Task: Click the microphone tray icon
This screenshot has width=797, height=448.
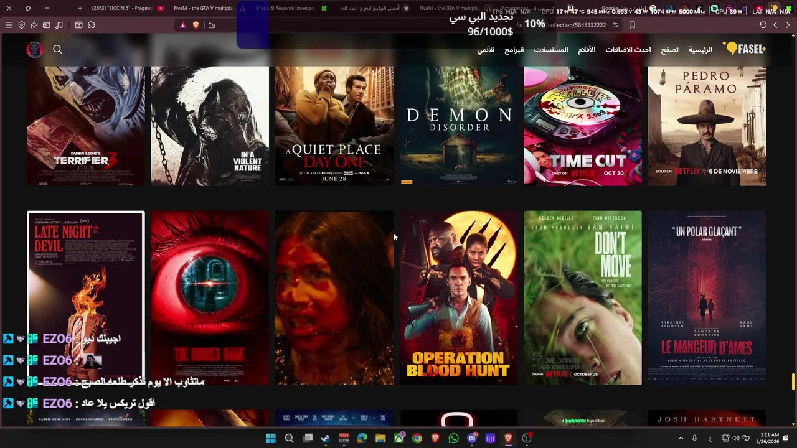Action: 694,438
